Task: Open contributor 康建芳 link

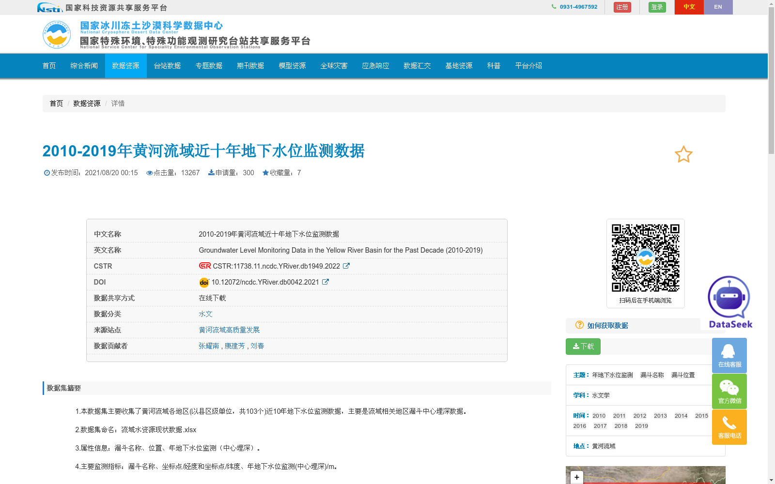Action: coord(234,346)
